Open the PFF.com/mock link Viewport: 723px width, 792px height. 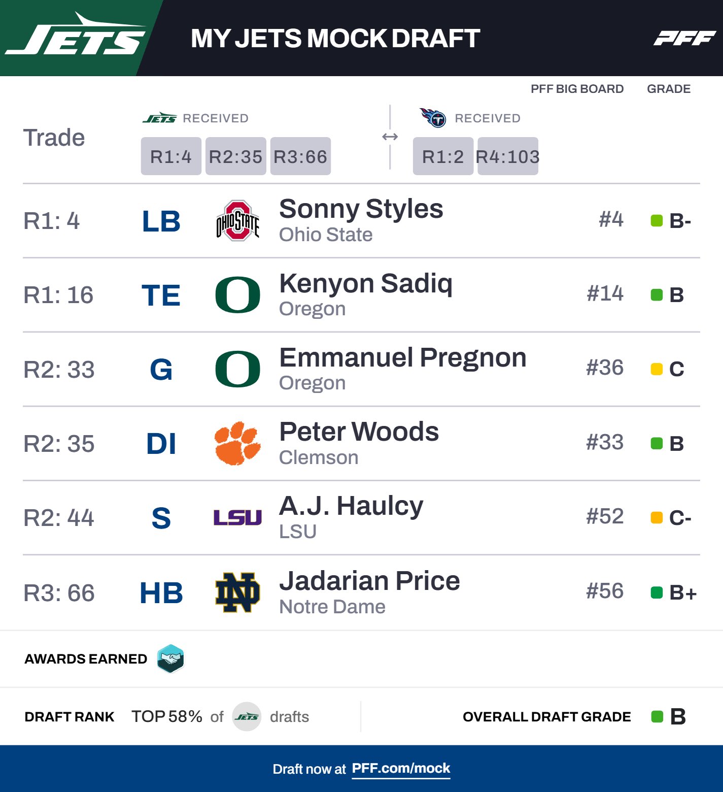pyautogui.click(x=401, y=768)
